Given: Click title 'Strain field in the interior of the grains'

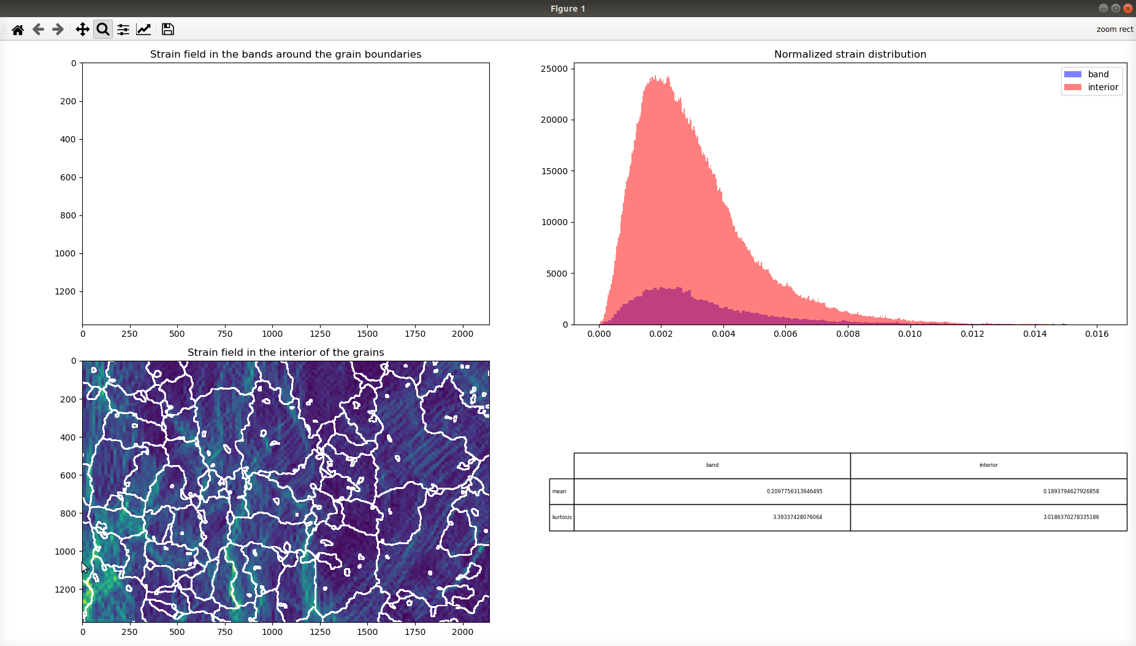Looking at the screenshot, I should 286,352.
